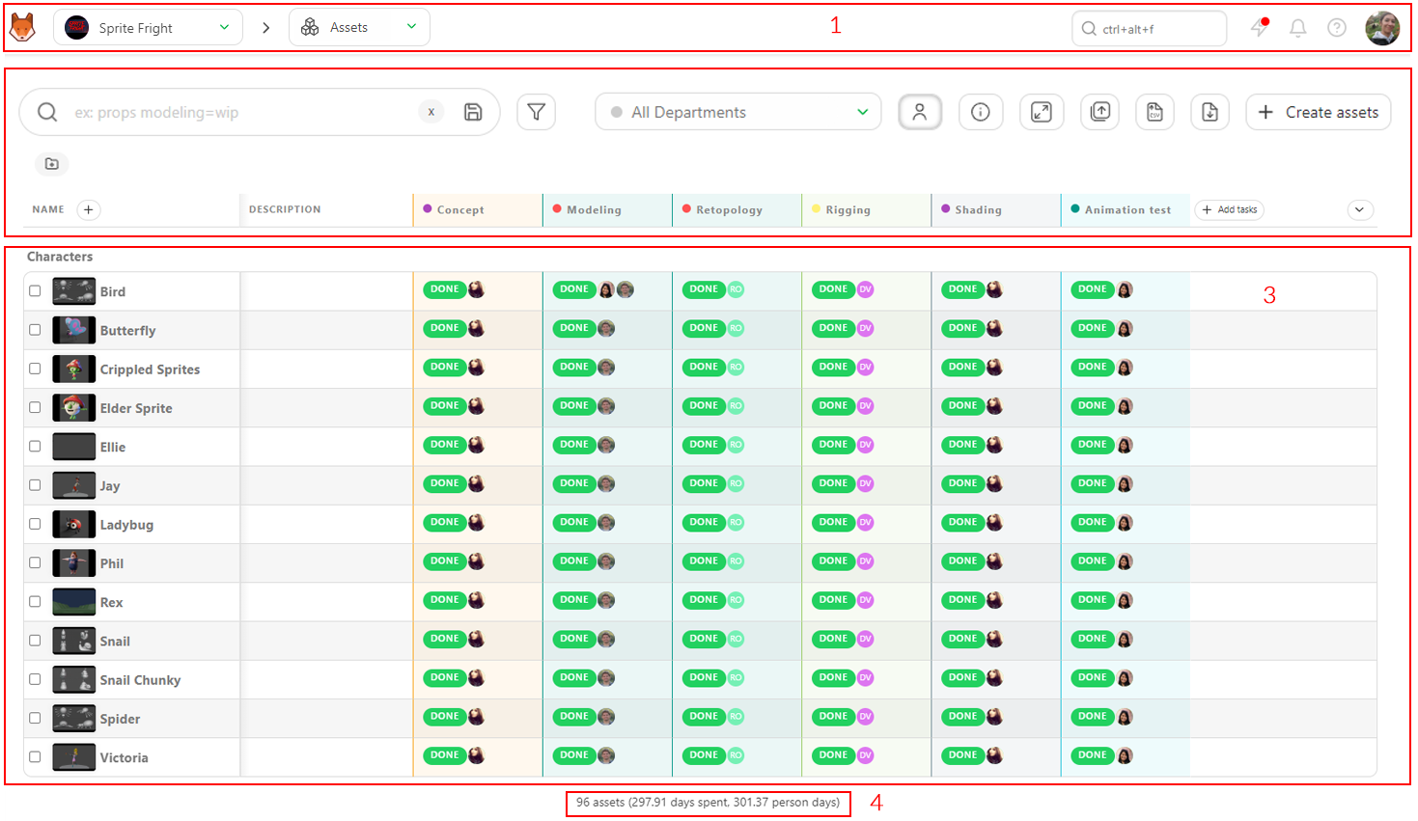Open the news lightning bolt icon
Viewport: 1418px width, 821px height.
(1260, 27)
